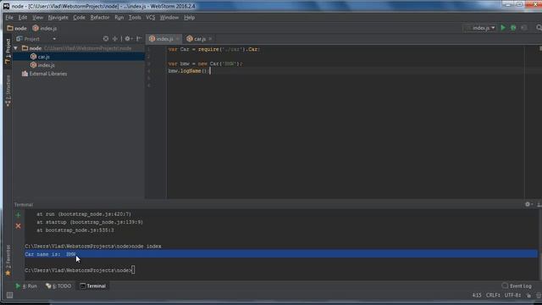
Task: Click line separator CRLF in status bar
Action: pos(493,296)
